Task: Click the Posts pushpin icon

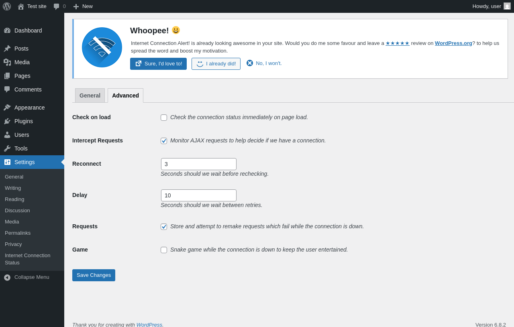Action: (x=7, y=49)
